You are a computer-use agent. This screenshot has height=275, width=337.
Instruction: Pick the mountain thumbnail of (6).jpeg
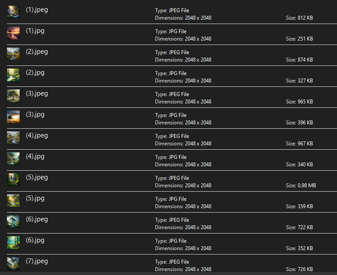(x=14, y=222)
